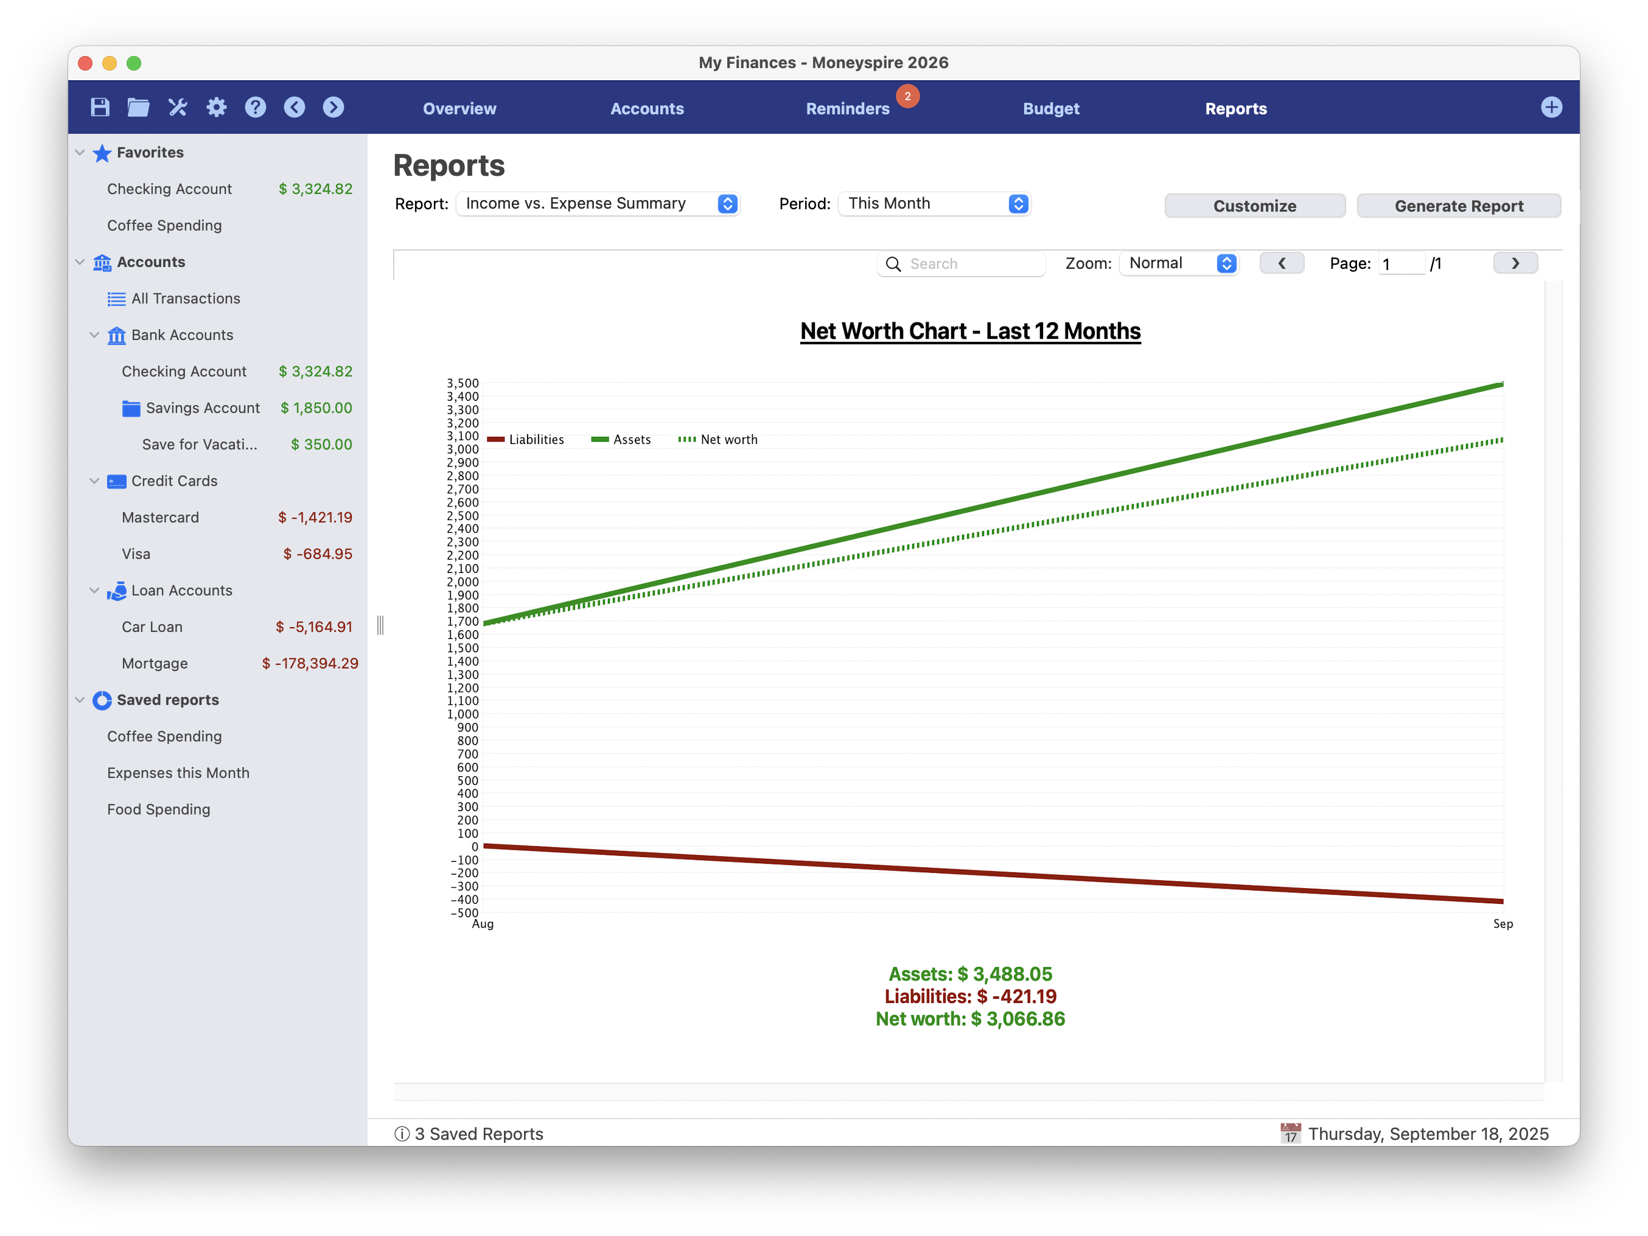
Task: Click the Save floppy disk icon
Action: (100, 107)
